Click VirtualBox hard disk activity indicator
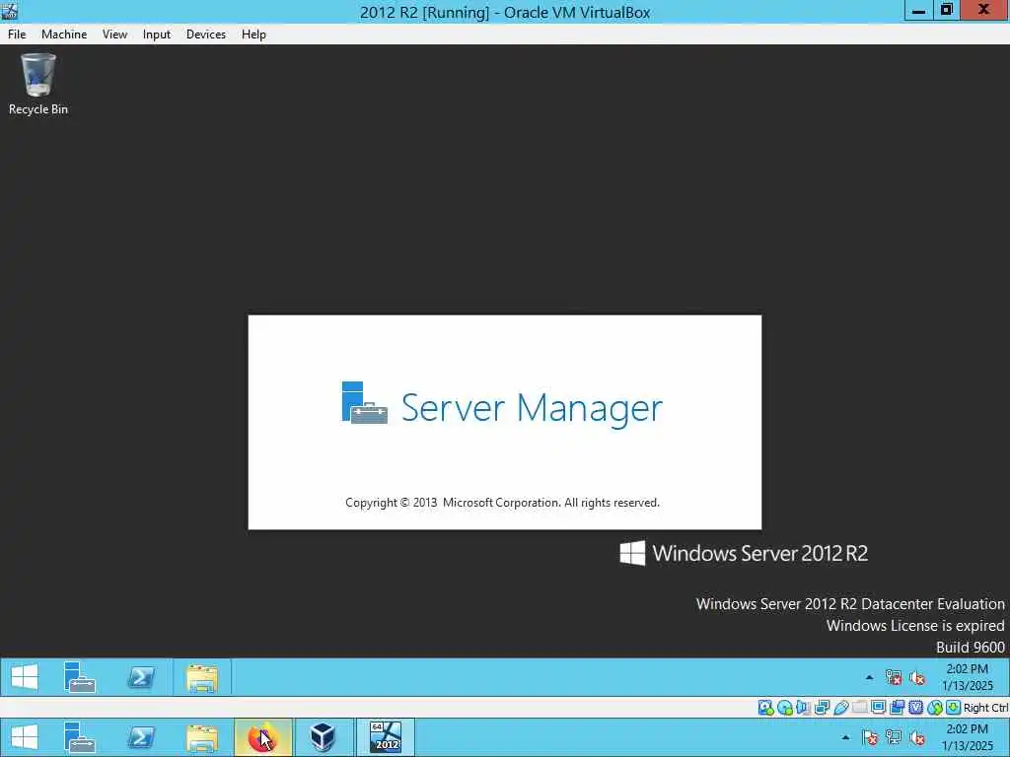This screenshot has width=1010, height=757. 765,708
